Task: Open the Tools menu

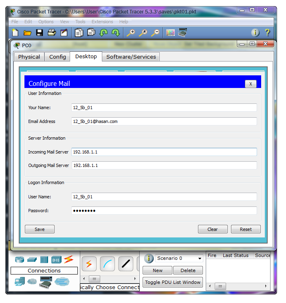Action: pyautogui.click(x=80, y=22)
